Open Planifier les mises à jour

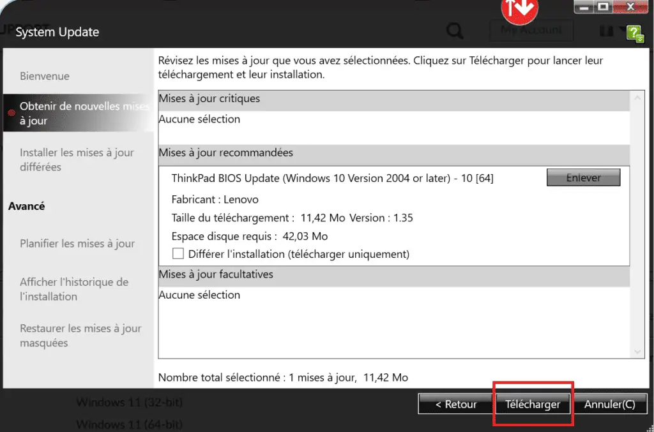point(77,243)
